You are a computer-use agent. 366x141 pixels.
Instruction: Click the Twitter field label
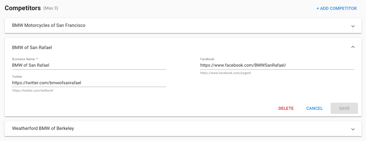pyautogui.click(x=17, y=77)
